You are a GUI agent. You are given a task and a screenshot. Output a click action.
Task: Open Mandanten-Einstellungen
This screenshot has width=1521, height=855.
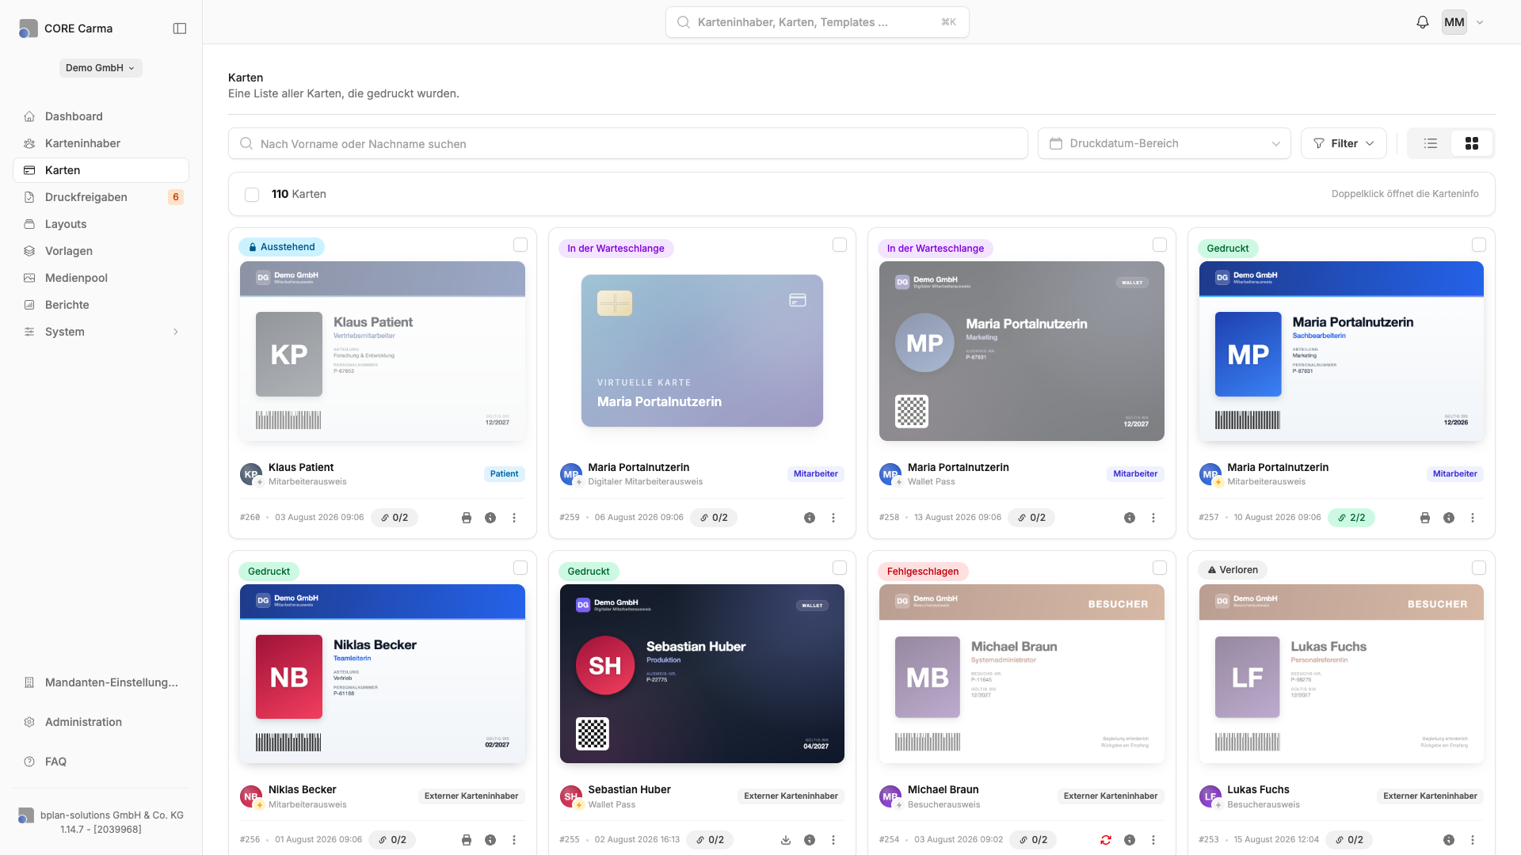click(x=101, y=682)
